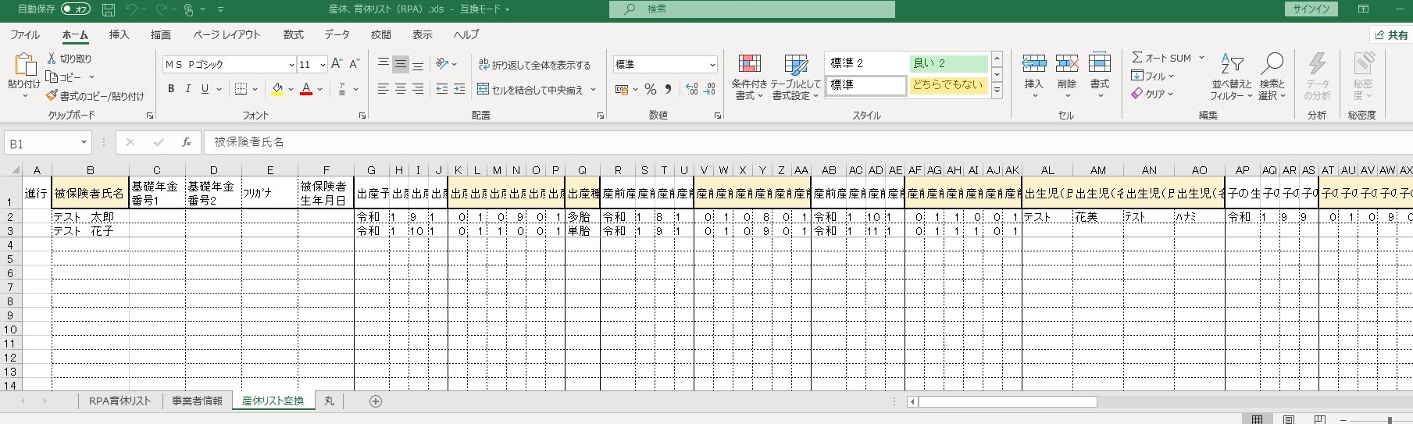
Task: Switch to the RPA育休リスト sheet tab
Action: point(120,401)
